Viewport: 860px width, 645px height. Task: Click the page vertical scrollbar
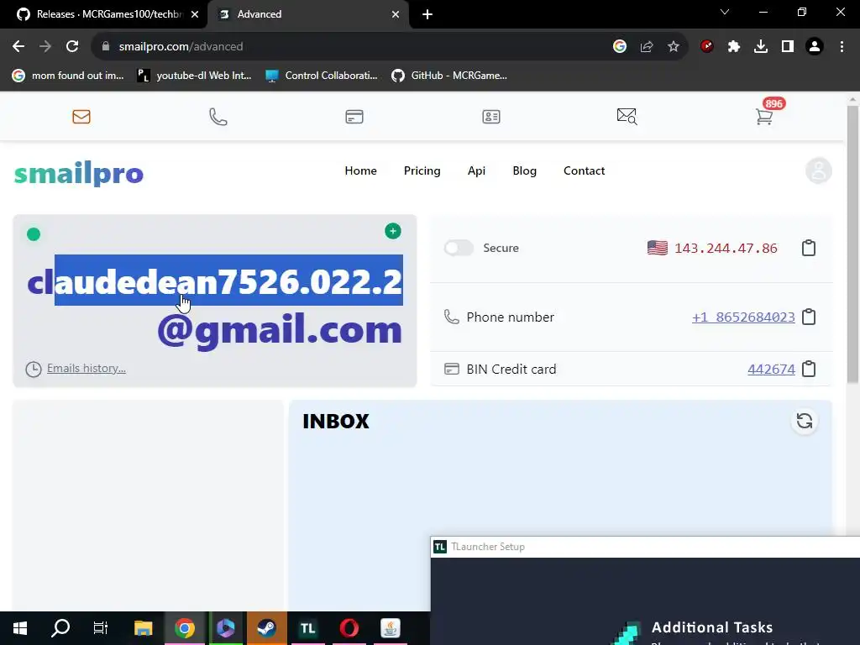(x=852, y=244)
